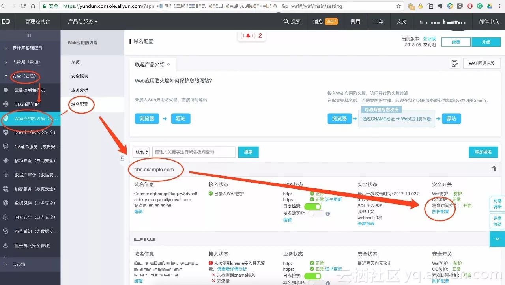Open the 简体中文 language selector
505x285 pixels.
click(489, 21)
